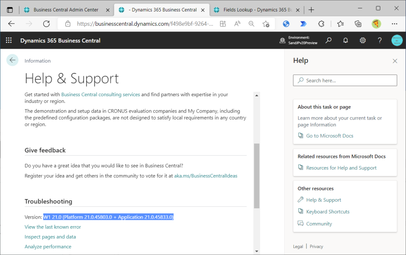Image resolution: width=406 pixels, height=255 pixels.
Task: Open the aka.ms/BusinessCentralIdeas link
Action: (206, 176)
